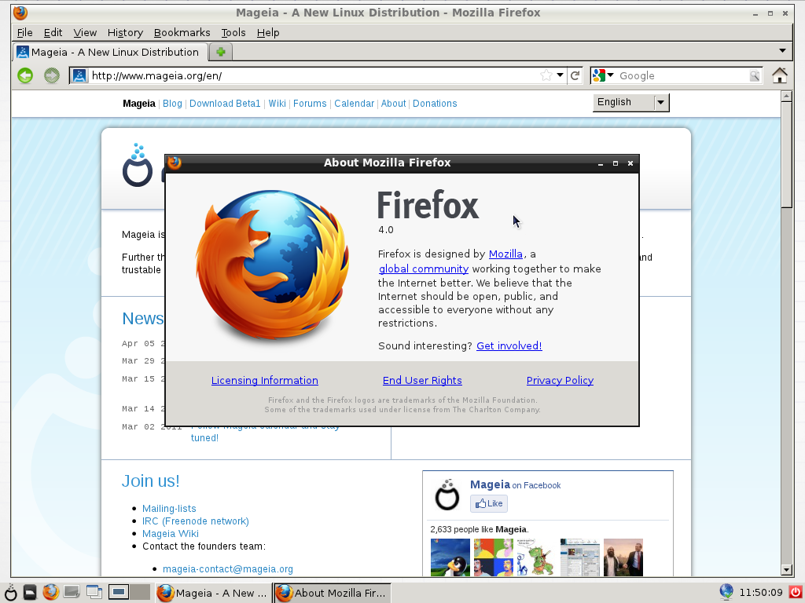Open the History menu
Image resolution: width=805 pixels, height=603 pixels.
125,32
